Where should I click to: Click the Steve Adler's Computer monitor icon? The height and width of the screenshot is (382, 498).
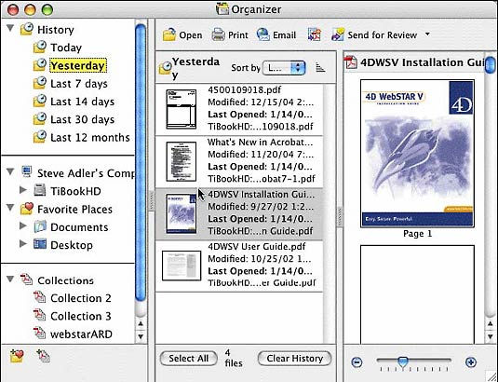click(27, 172)
